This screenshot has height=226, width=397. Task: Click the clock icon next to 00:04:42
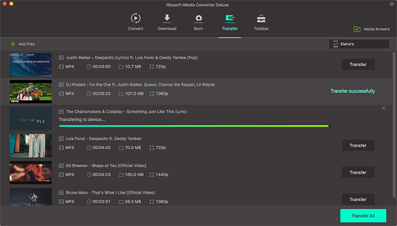(x=89, y=148)
